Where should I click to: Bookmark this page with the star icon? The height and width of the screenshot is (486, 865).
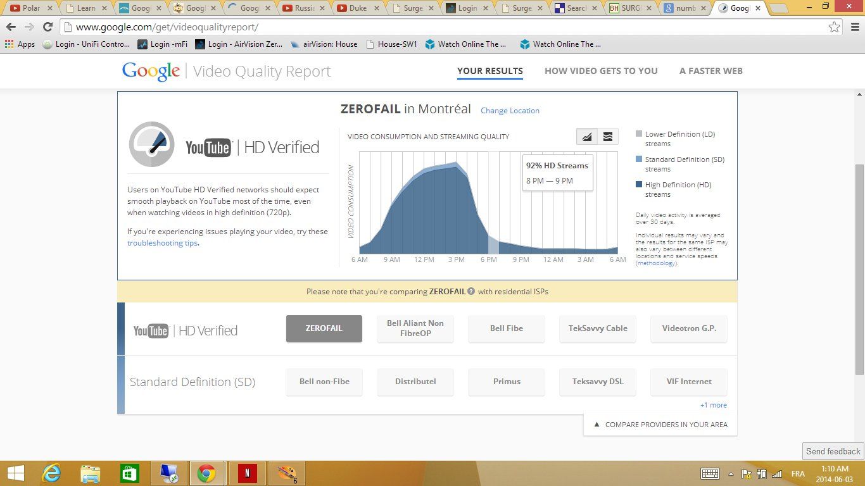(835, 27)
